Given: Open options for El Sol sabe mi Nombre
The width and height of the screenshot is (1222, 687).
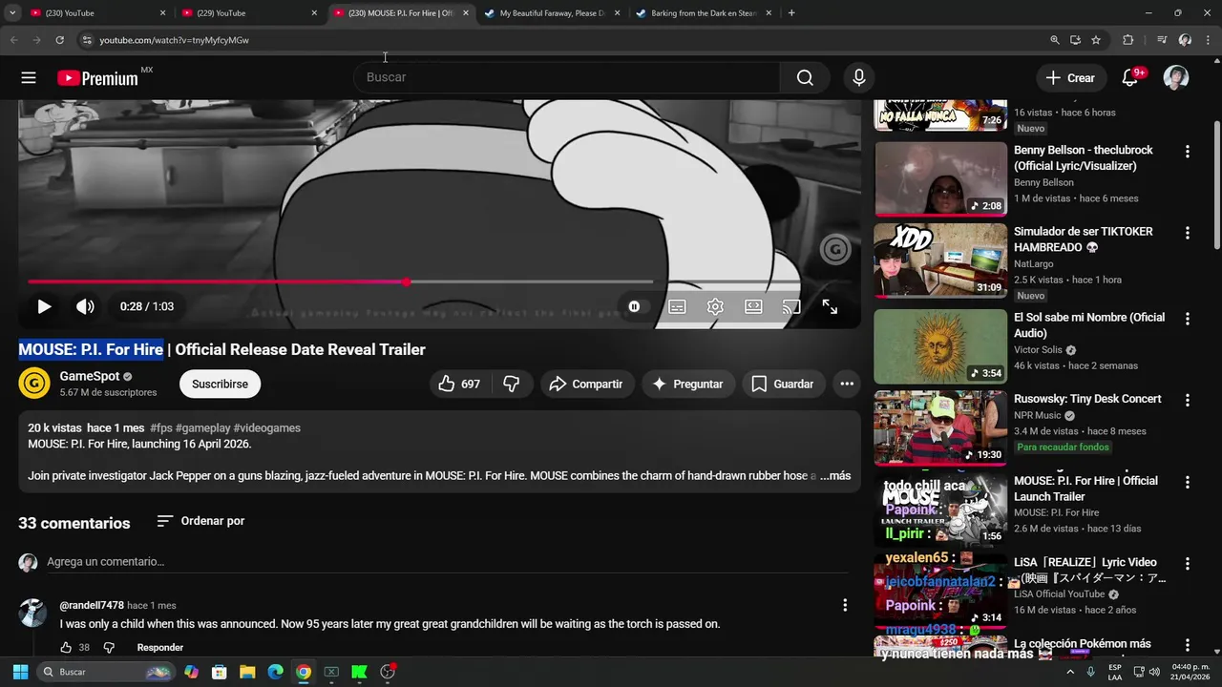Looking at the screenshot, I should point(1188,319).
